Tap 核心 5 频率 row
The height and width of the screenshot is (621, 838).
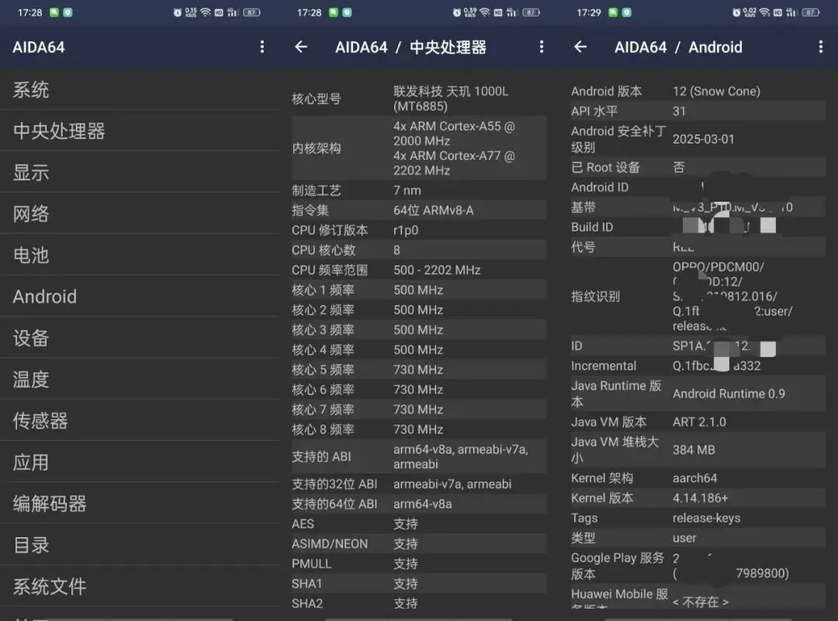coord(419,369)
